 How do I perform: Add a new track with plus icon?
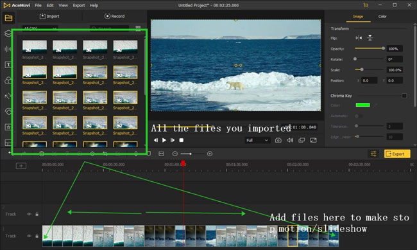(21, 166)
